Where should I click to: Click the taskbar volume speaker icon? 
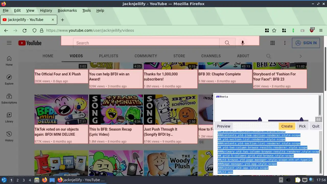point(288,180)
